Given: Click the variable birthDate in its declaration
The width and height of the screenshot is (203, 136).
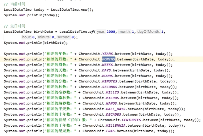Looking at the screenshot, I should click(43, 32).
